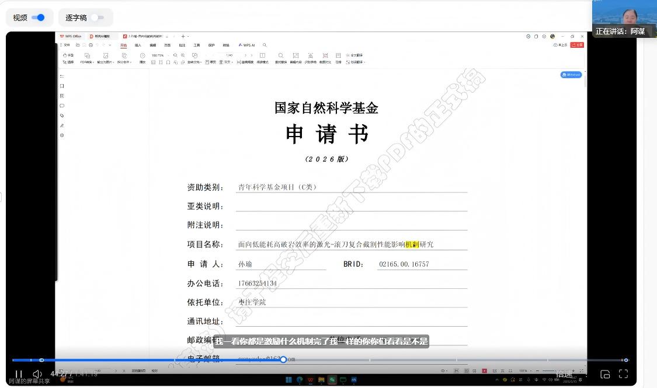
Task: Open the WPS AI tab
Action: click(x=246, y=45)
